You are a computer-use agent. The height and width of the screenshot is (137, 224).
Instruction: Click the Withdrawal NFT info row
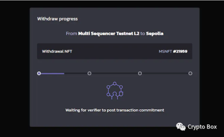click(115, 51)
